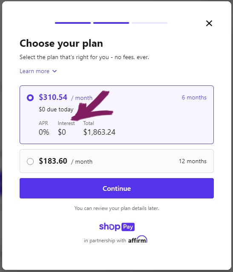
Task: Click the Interest $0 value
Action: click(x=62, y=132)
